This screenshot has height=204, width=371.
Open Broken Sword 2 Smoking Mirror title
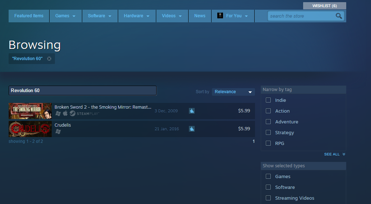point(103,107)
